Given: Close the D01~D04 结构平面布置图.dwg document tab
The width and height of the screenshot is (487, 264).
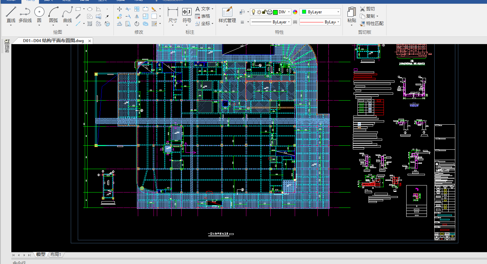Looking at the screenshot, I should click(x=89, y=41).
